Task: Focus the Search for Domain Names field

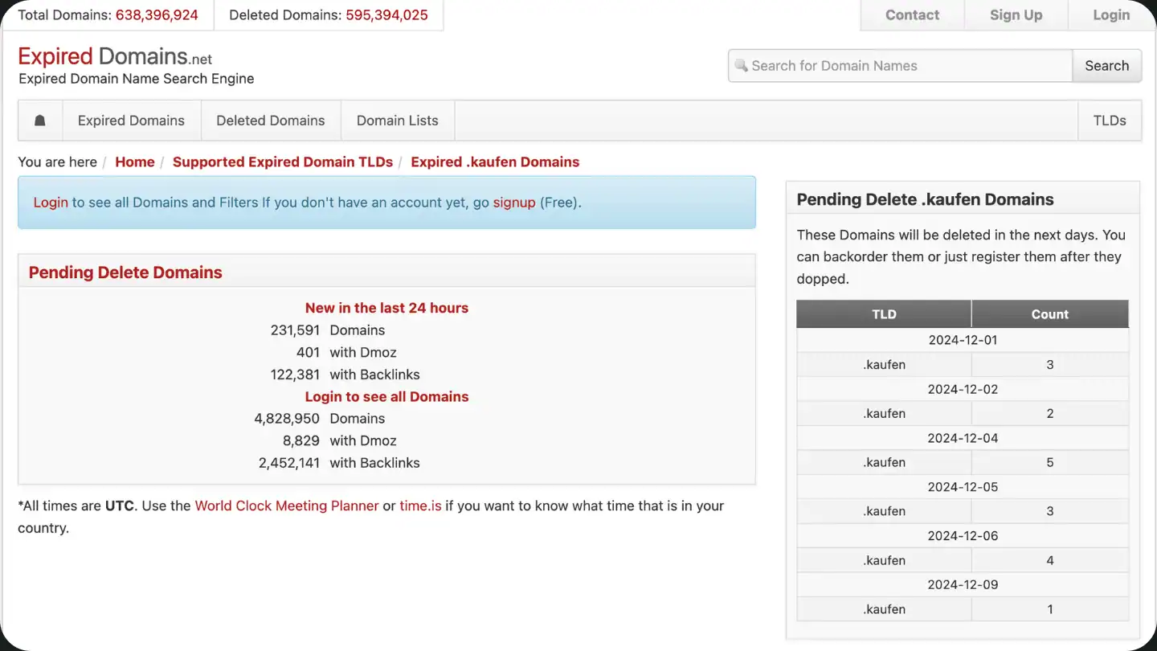Action: pyautogui.click(x=900, y=66)
